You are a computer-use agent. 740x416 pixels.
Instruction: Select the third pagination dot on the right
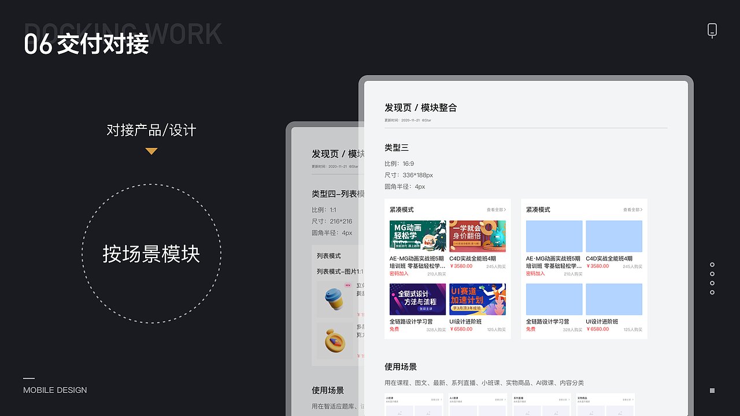[712, 283]
